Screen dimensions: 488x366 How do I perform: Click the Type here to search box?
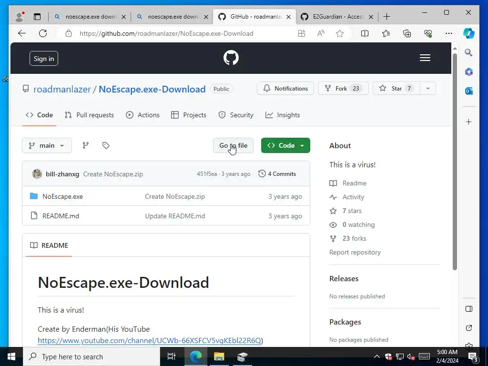click(x=91, y=356)
